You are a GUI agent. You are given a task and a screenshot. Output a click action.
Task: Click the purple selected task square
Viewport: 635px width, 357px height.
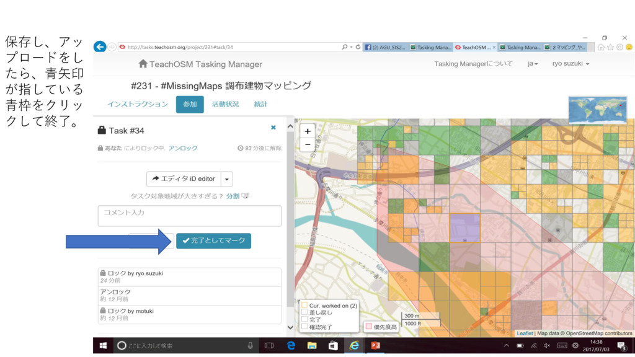(x=464, y=228)
